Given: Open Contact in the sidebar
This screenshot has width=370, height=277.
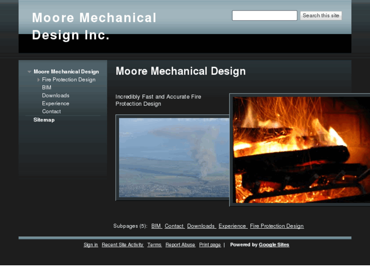Looking at the screenshot, I should point(51,111).
